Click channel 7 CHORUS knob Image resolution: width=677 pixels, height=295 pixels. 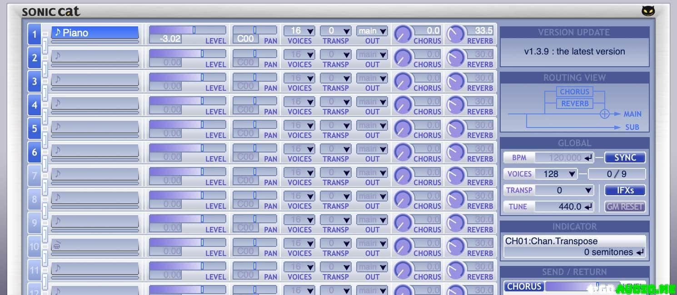[403, 176]
